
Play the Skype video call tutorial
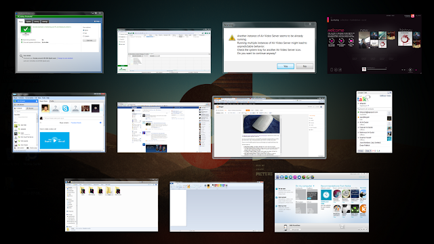click(55, 140)
